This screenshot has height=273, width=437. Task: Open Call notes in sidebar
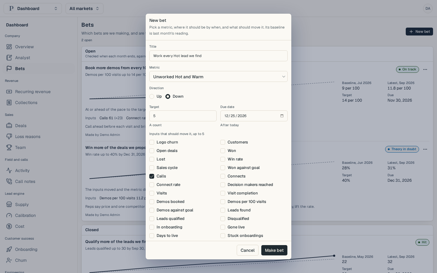[39, 181]
